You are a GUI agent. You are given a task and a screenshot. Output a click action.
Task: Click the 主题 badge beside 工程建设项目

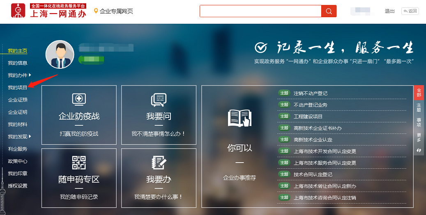tap(284, 116)
